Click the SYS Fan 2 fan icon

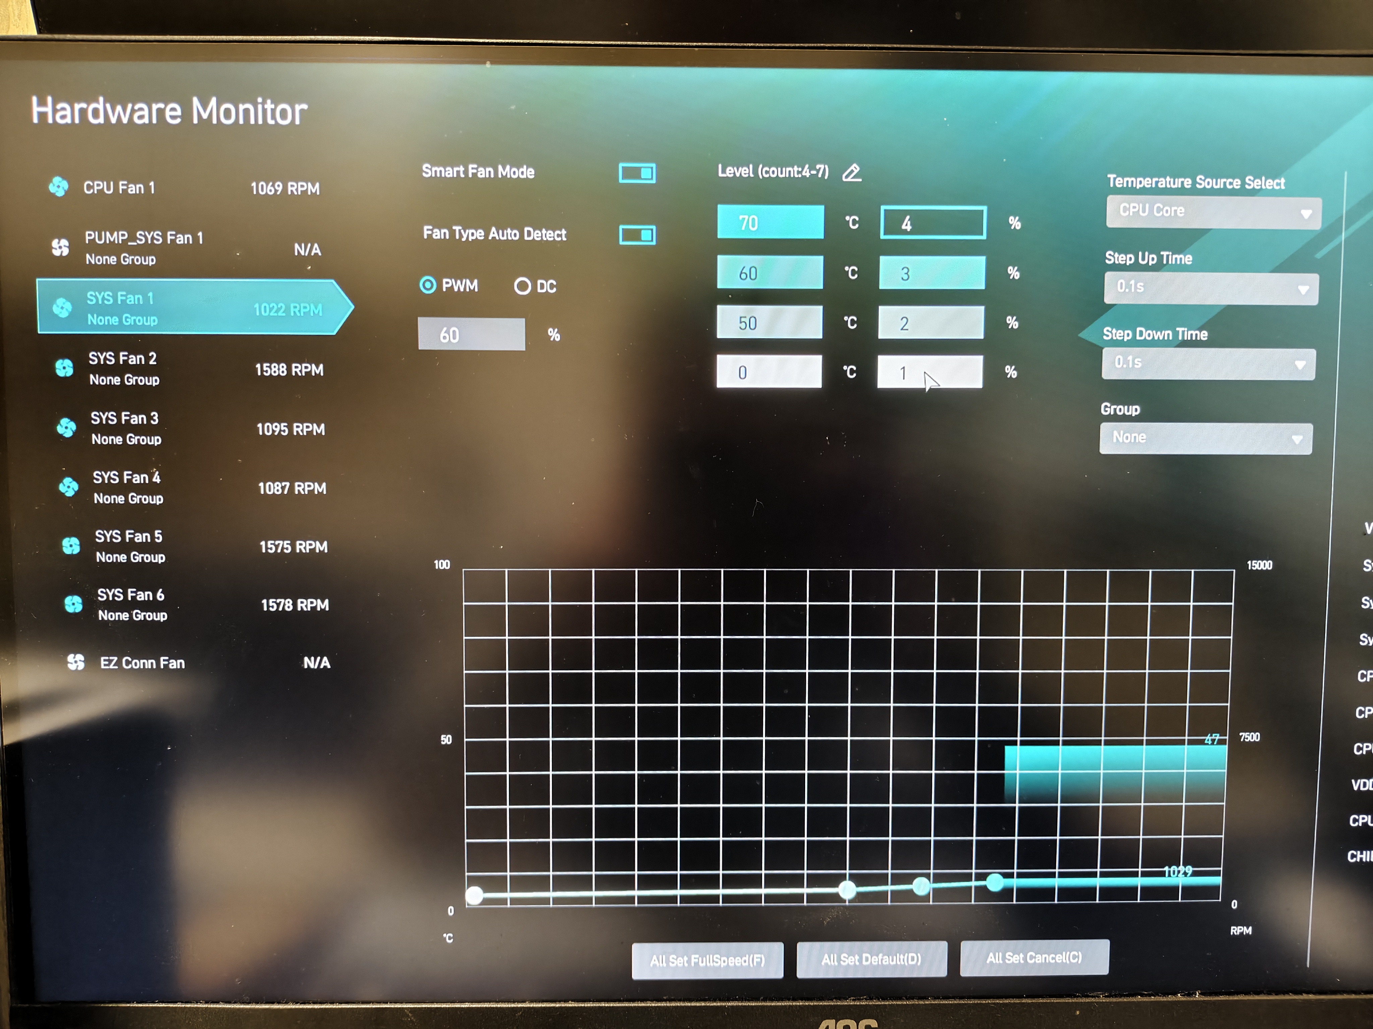(64, 368)
